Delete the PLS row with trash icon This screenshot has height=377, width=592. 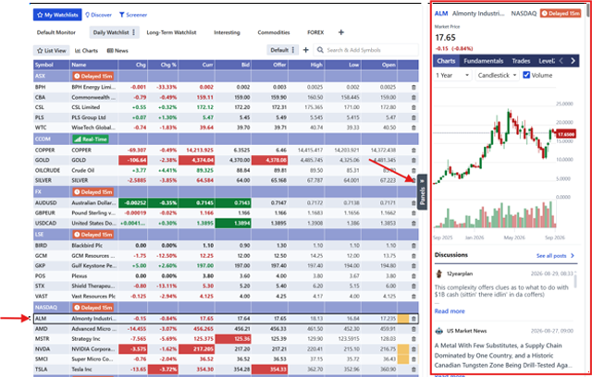coord(413,117)
